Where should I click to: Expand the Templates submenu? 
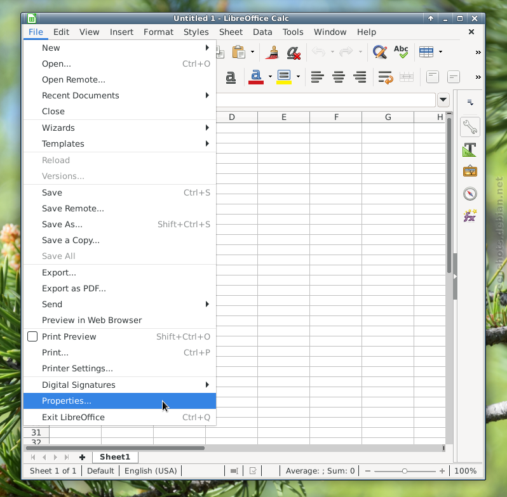[207, 143]
